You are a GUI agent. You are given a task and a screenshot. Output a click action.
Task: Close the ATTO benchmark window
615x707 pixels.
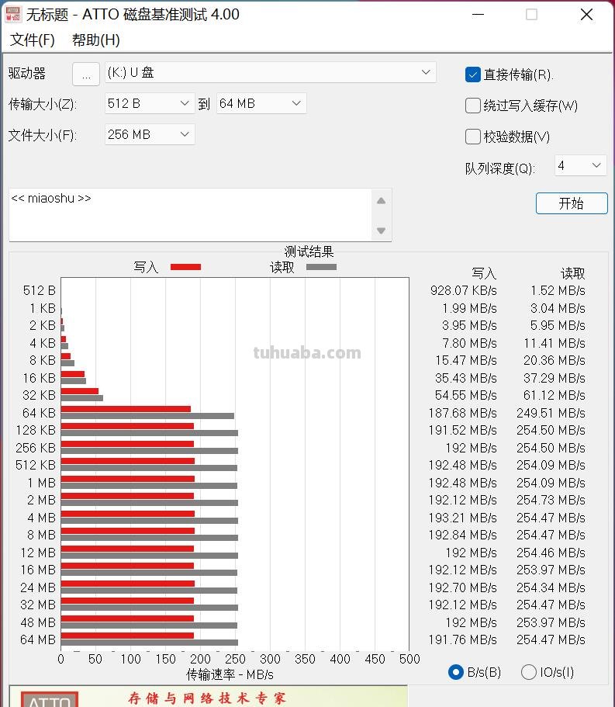(586, 15)
